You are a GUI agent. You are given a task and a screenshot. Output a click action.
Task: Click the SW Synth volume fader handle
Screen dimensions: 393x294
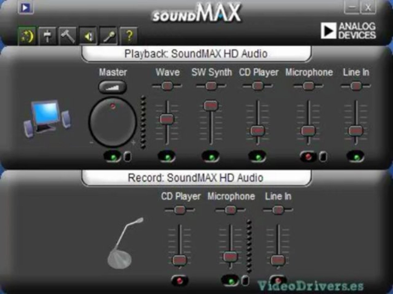click(x=211, y=105)
